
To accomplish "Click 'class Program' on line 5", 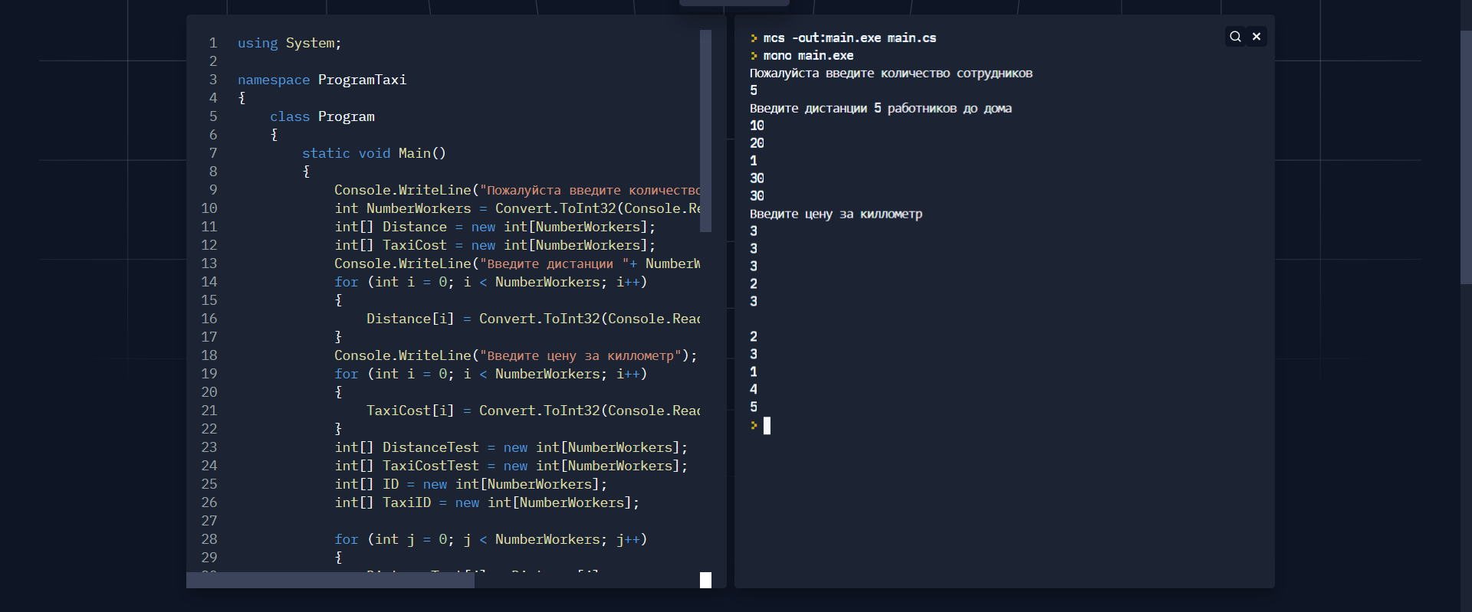I will coord(322,116).
